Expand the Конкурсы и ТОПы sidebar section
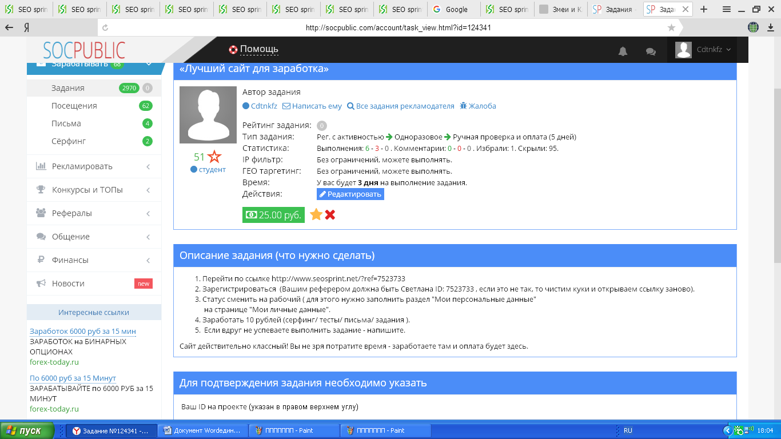Image resolution: width=781 pixels, height=439 pixels. point(94,190)
